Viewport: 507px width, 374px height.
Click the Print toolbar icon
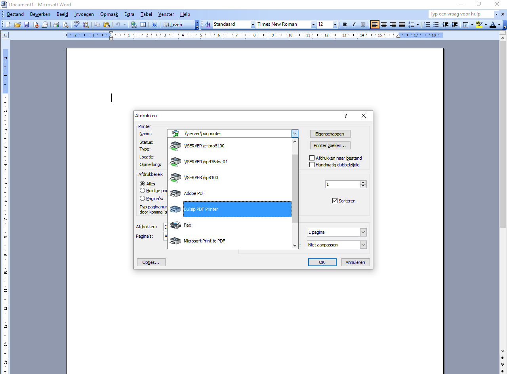(56, 25)
